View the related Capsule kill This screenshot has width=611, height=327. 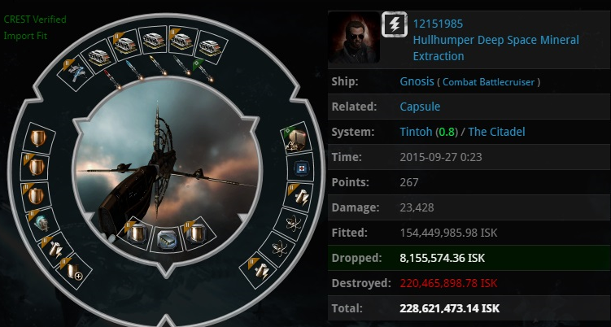click(420, 107)
